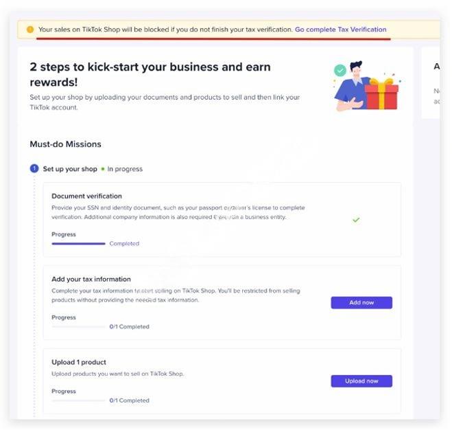The width and height of the screenshot is (452, 430).
Task: Click the partially visible right side panel
Action: pos(431,83)
